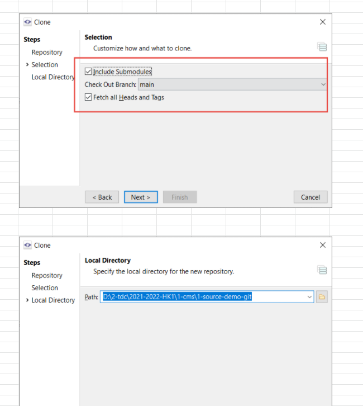
Task: Click the Clone icon in the Selection dialog title bar
Action: (x=28, y=22)
